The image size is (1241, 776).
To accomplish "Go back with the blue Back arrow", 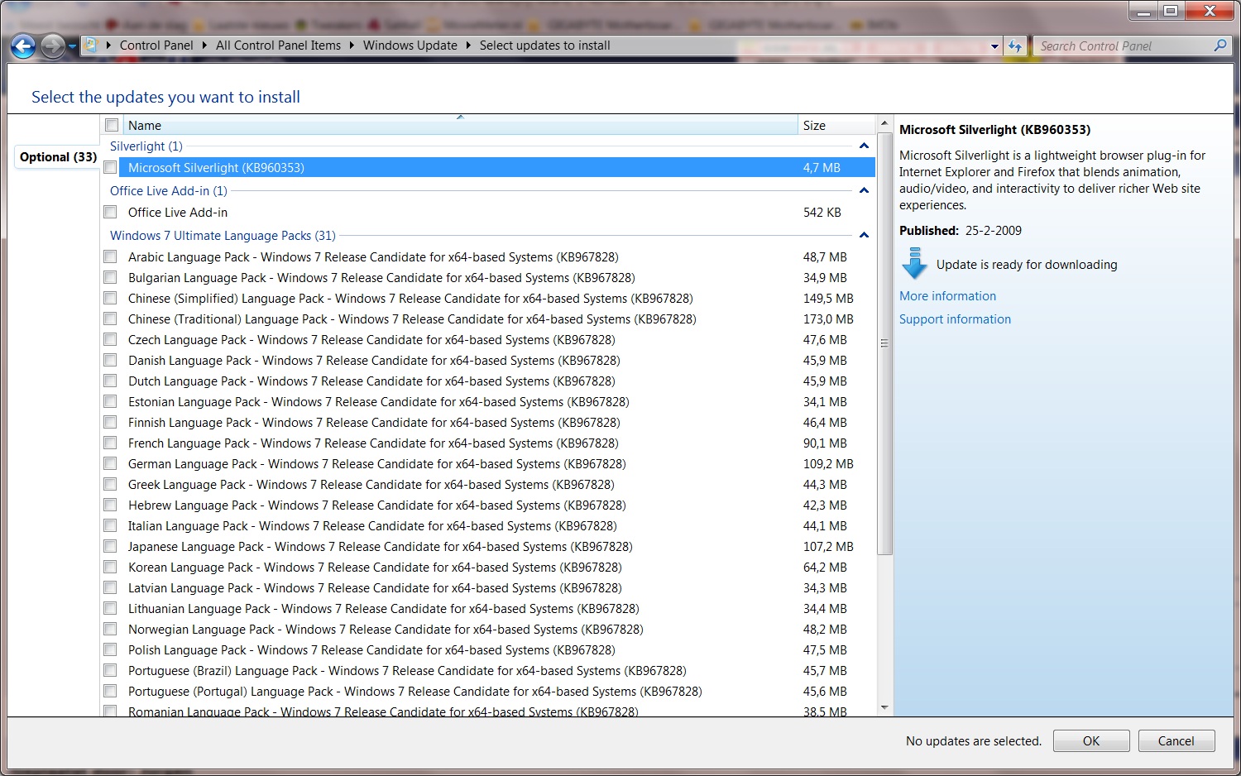I will [23, 46].
